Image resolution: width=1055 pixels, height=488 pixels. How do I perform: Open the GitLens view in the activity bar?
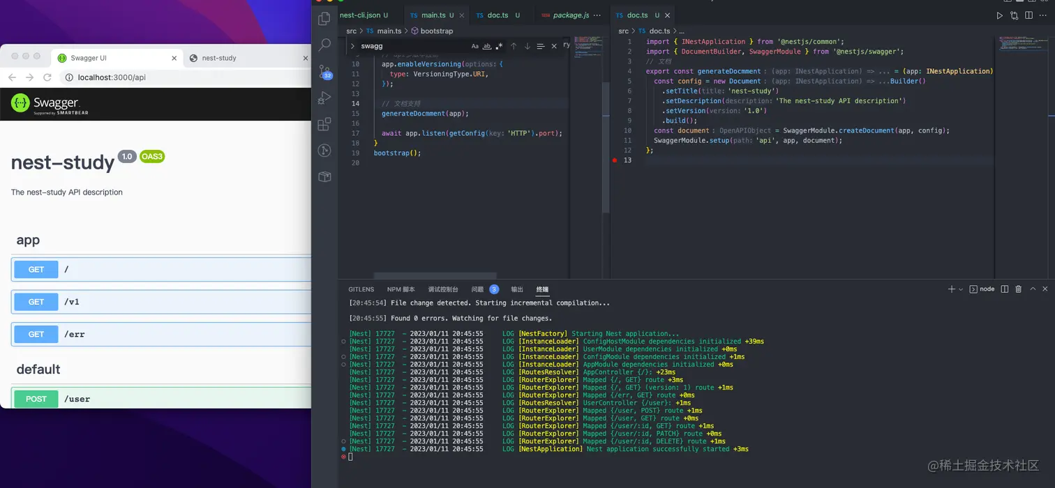point(324,151)
